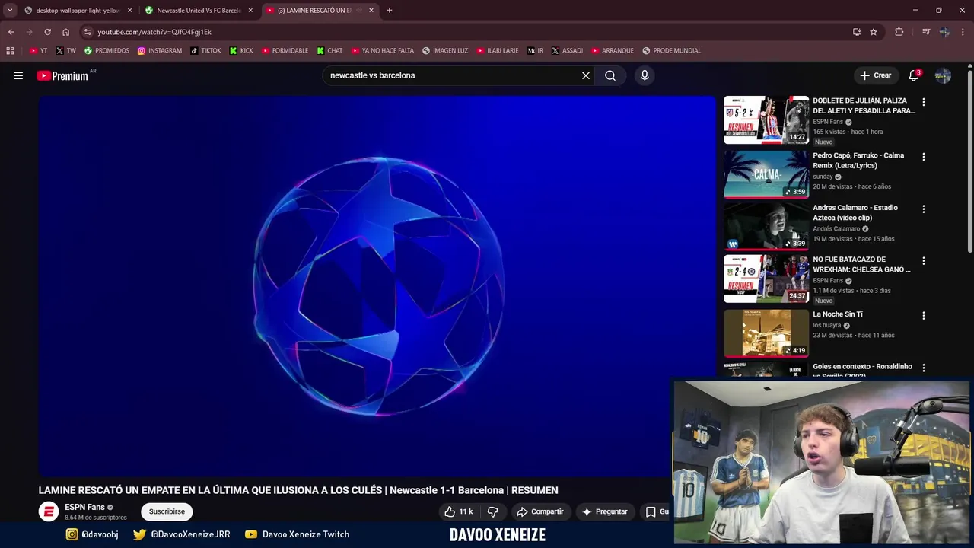Image resolution: width=974 pixels, height=548 pixels.
Task: Switch to desktop-wallpaper-light-yellow tab
Action: pyautogui.click(x=78, y=11)
